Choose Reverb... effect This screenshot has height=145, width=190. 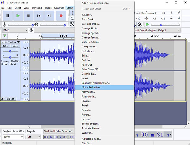104,115
